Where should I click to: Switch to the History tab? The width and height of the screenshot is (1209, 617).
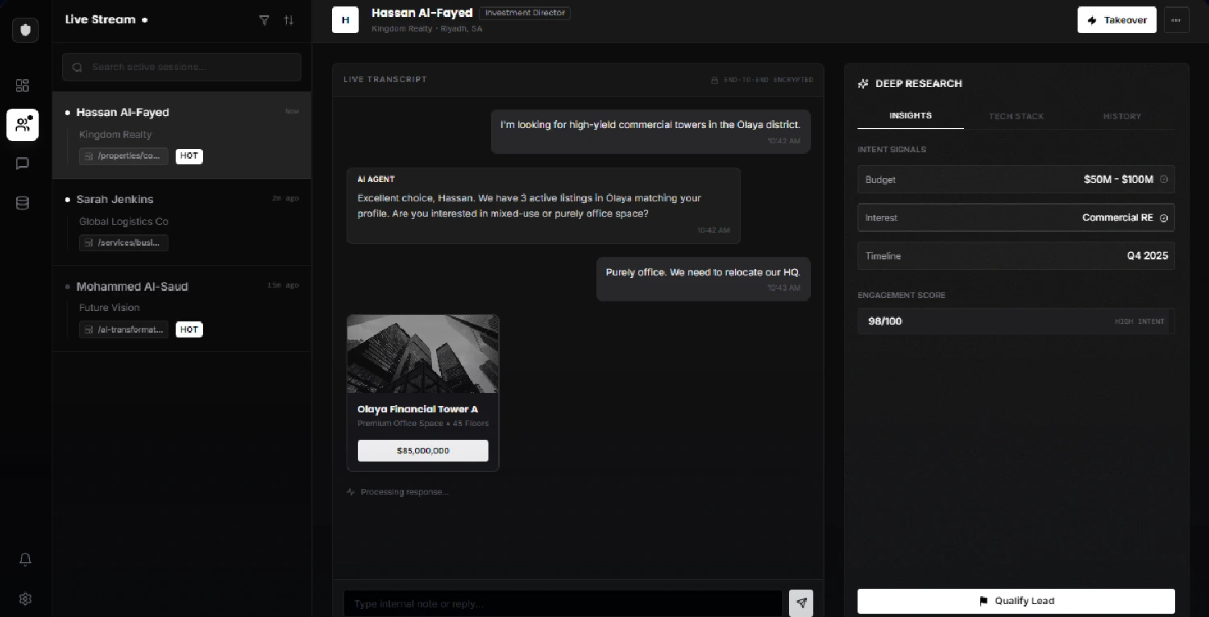pos(1121,116)
